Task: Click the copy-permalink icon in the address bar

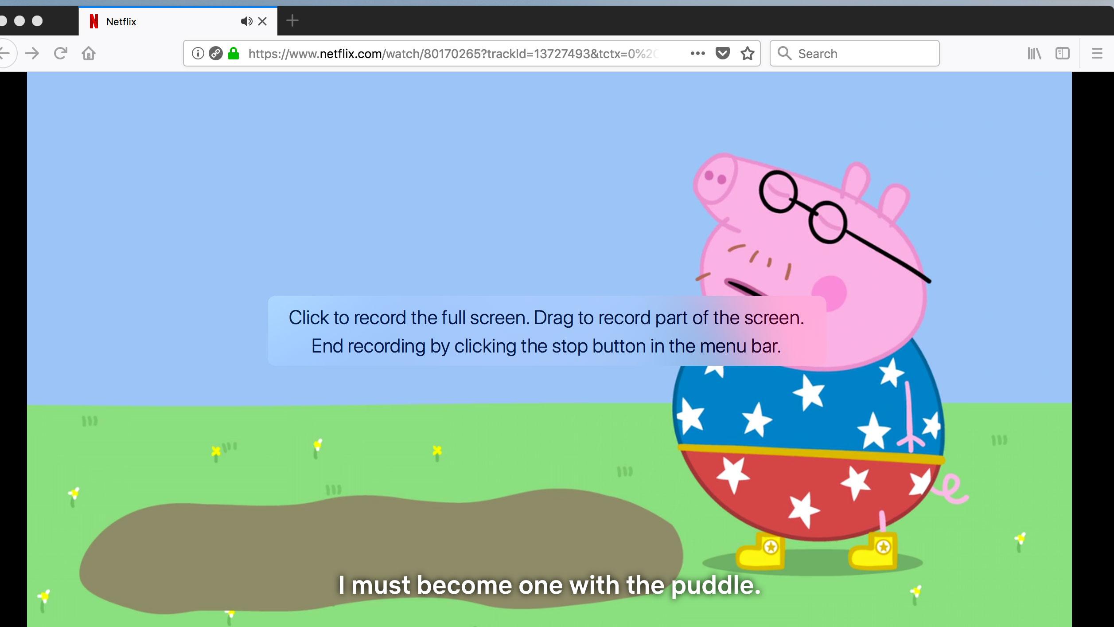Action: point(215,53)
